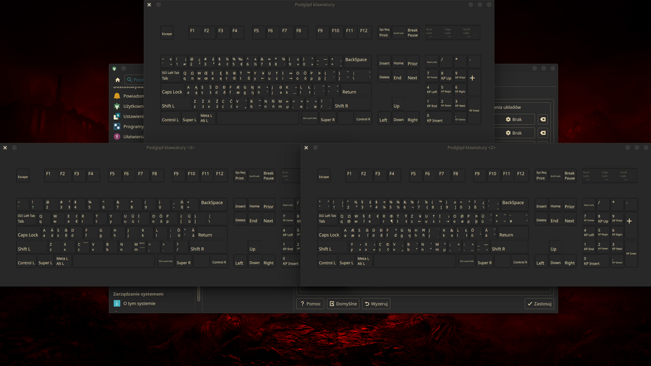Screen dimensions: 651x366
Task: Open the Ułatwienia dostępu sidebar entry
Action: point(117,137)
